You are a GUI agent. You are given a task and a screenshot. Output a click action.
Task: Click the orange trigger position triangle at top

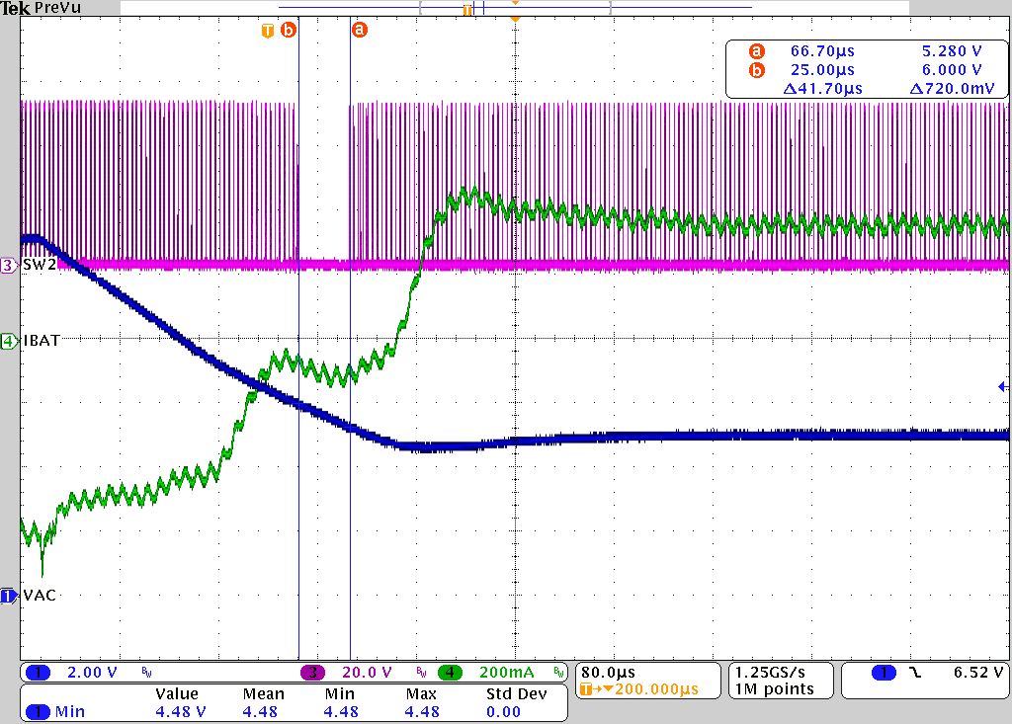(514, 19)
